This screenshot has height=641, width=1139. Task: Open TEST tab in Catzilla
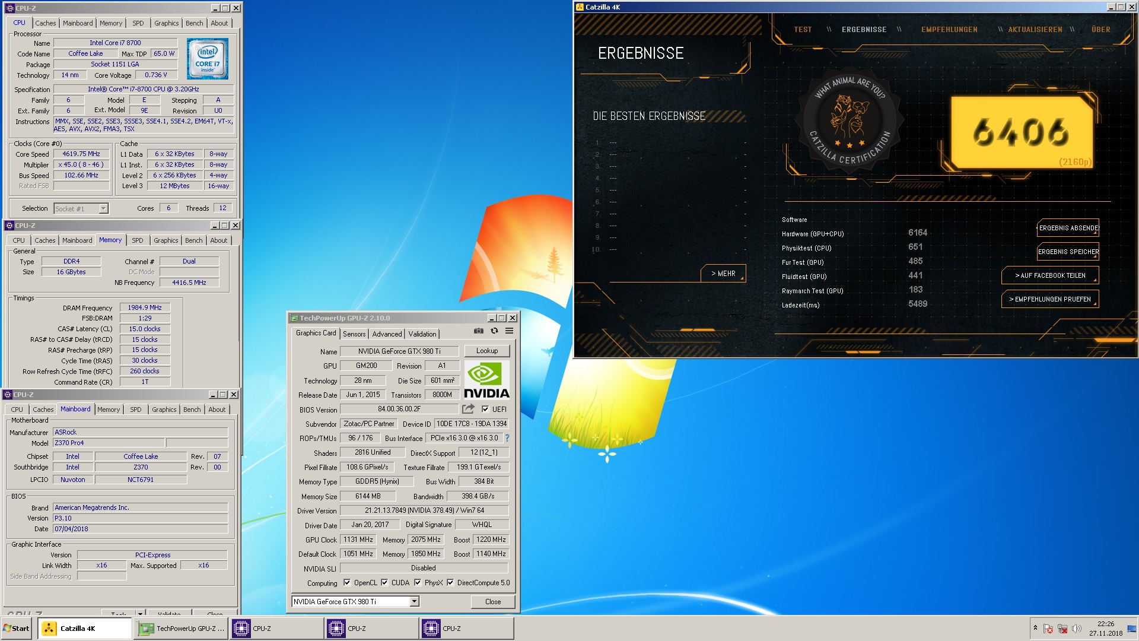click(x=803, y=30)
